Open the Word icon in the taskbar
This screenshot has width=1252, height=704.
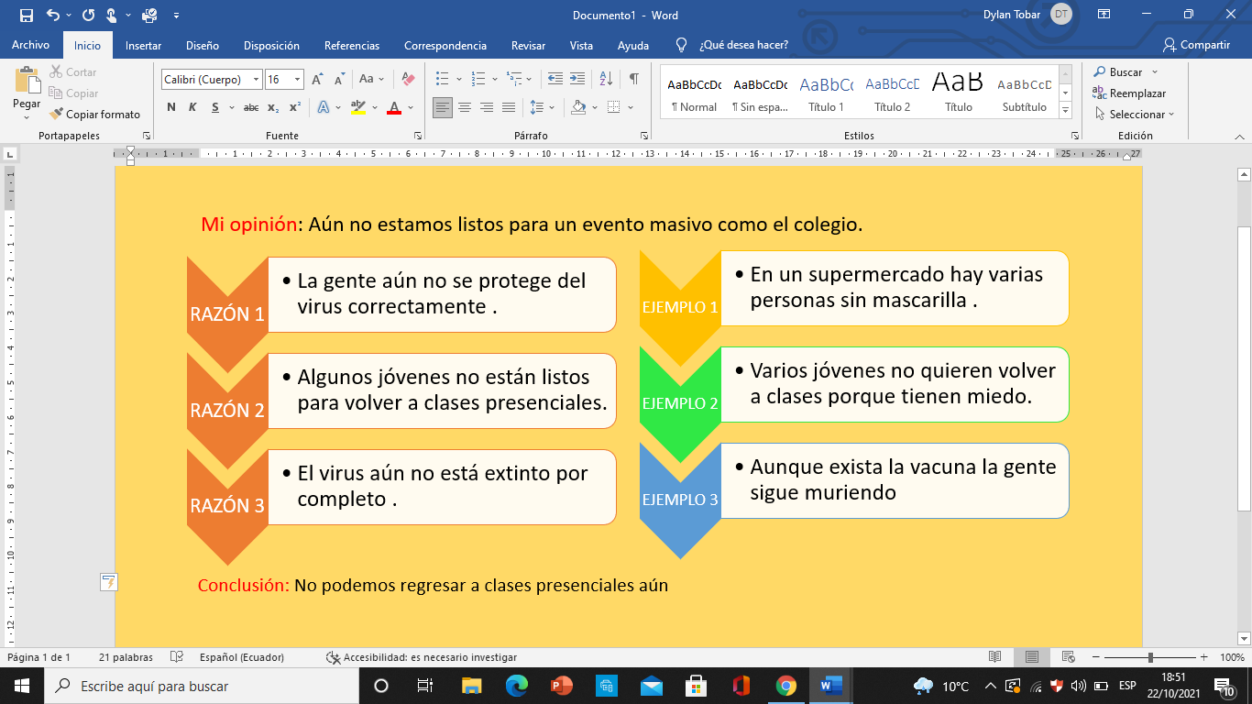[x=831, y=686]
